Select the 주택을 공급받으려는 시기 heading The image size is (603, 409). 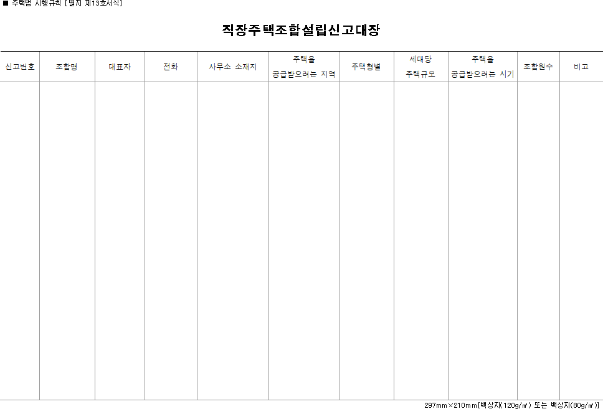(483, 65)
